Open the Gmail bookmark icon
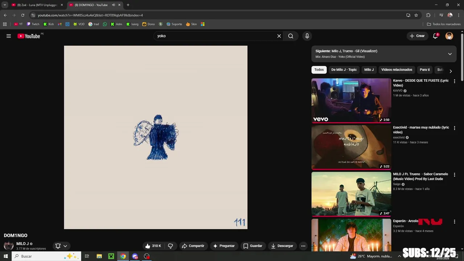The width and height of the screenshot is (464, 261). [x=60, y=24]
